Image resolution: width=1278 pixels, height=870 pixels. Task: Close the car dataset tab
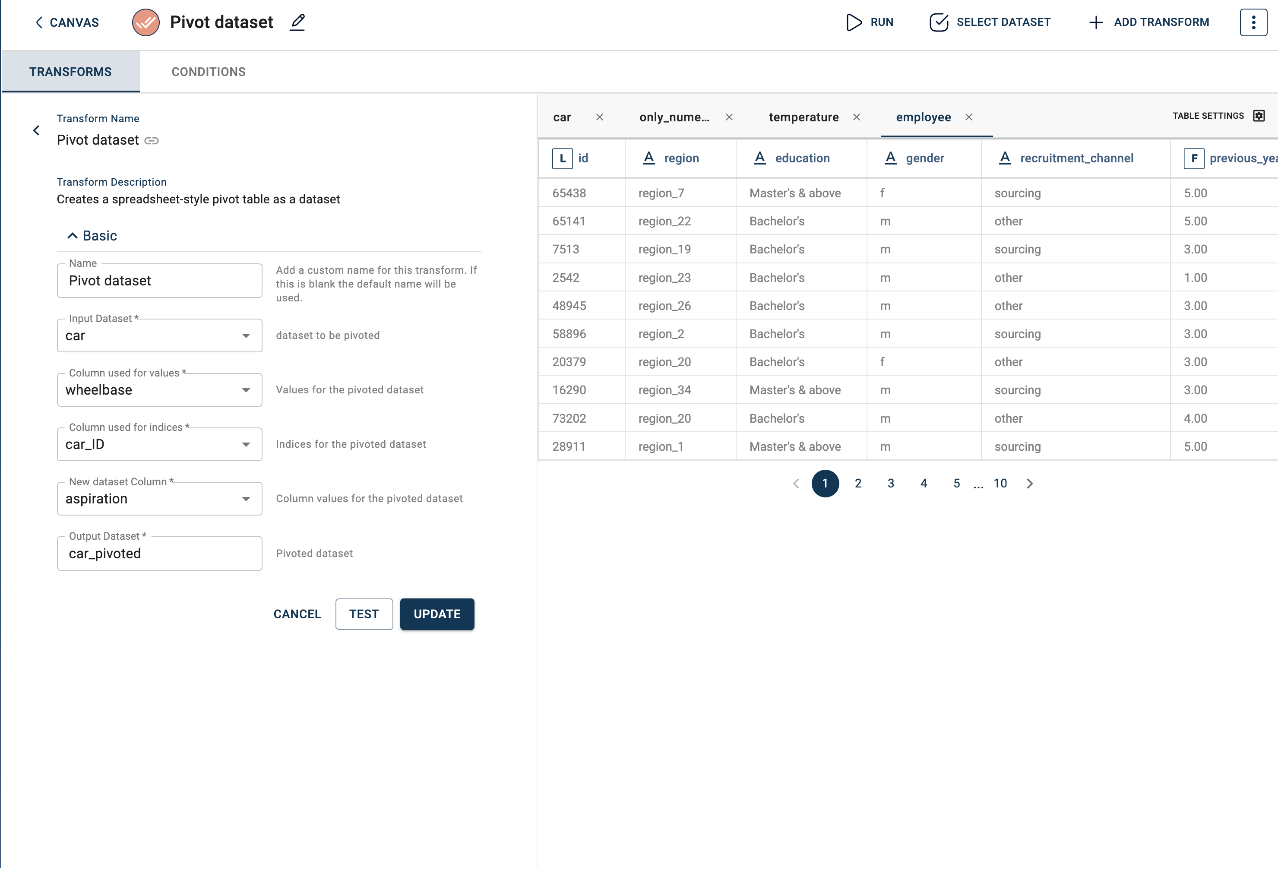tap(600, 117)
